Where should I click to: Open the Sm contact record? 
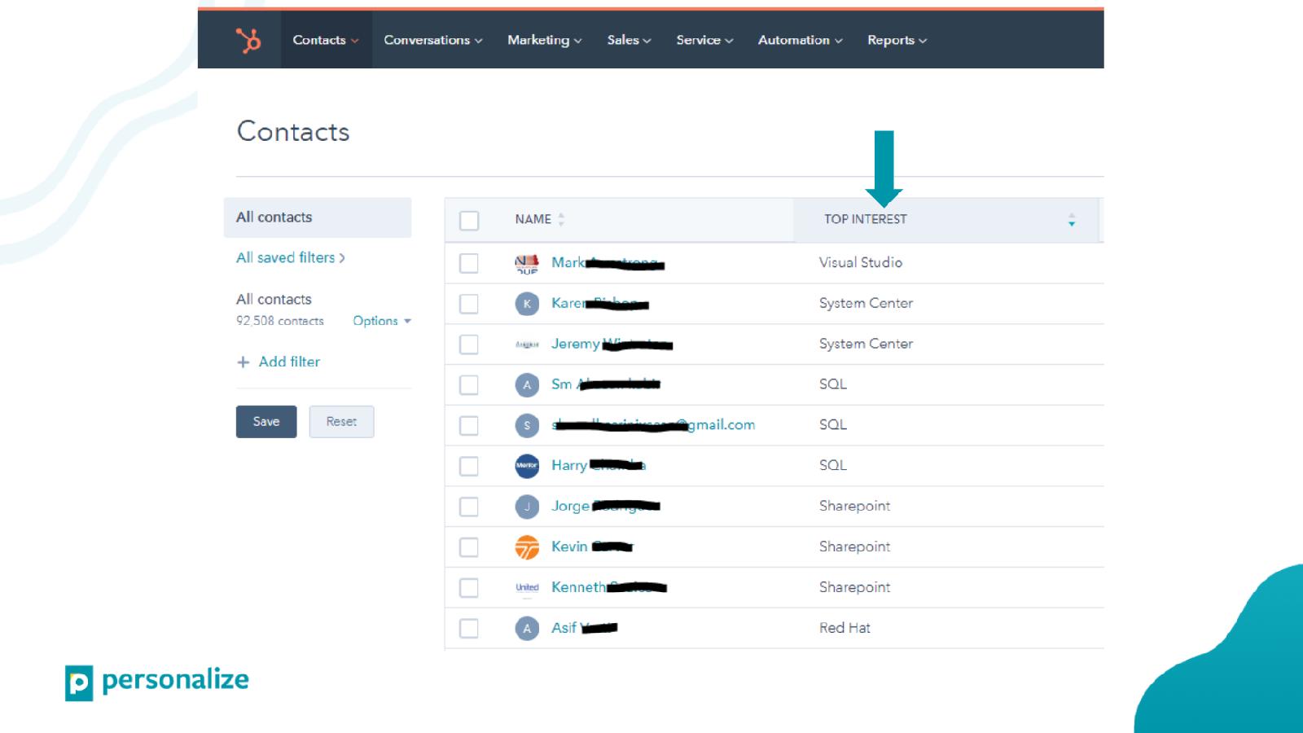coord(606,384)
